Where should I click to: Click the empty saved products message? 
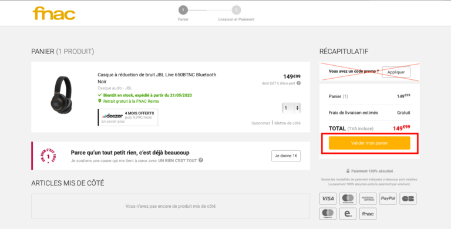(170, 206)
